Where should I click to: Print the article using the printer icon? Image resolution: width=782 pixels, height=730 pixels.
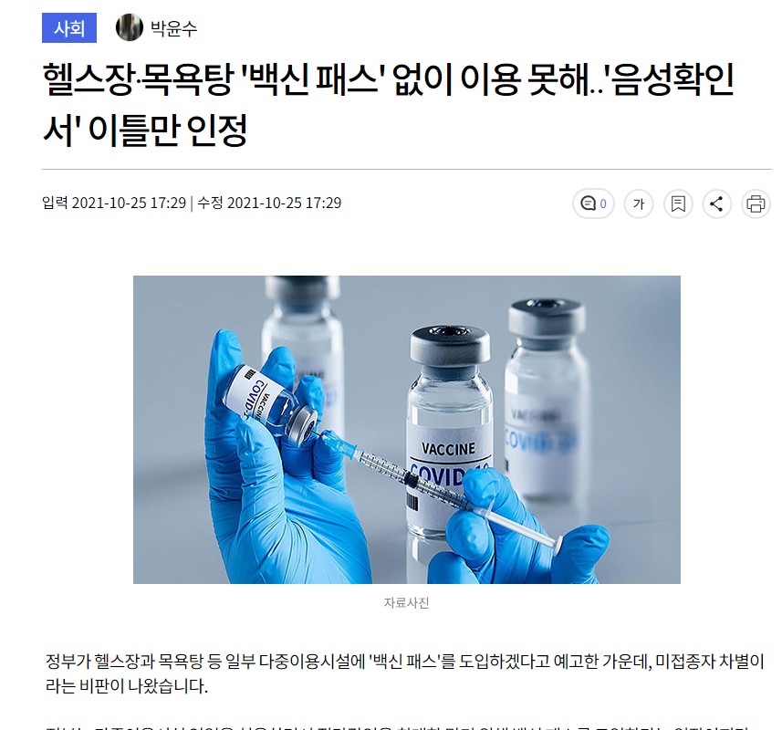pos(756,203)
